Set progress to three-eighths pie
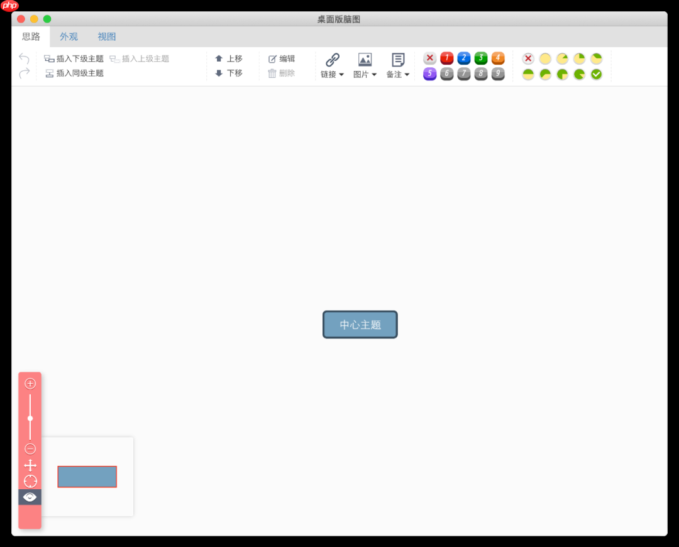Image resolution: width=679 pixels, height=547 pixels. (x=596, y=58)
